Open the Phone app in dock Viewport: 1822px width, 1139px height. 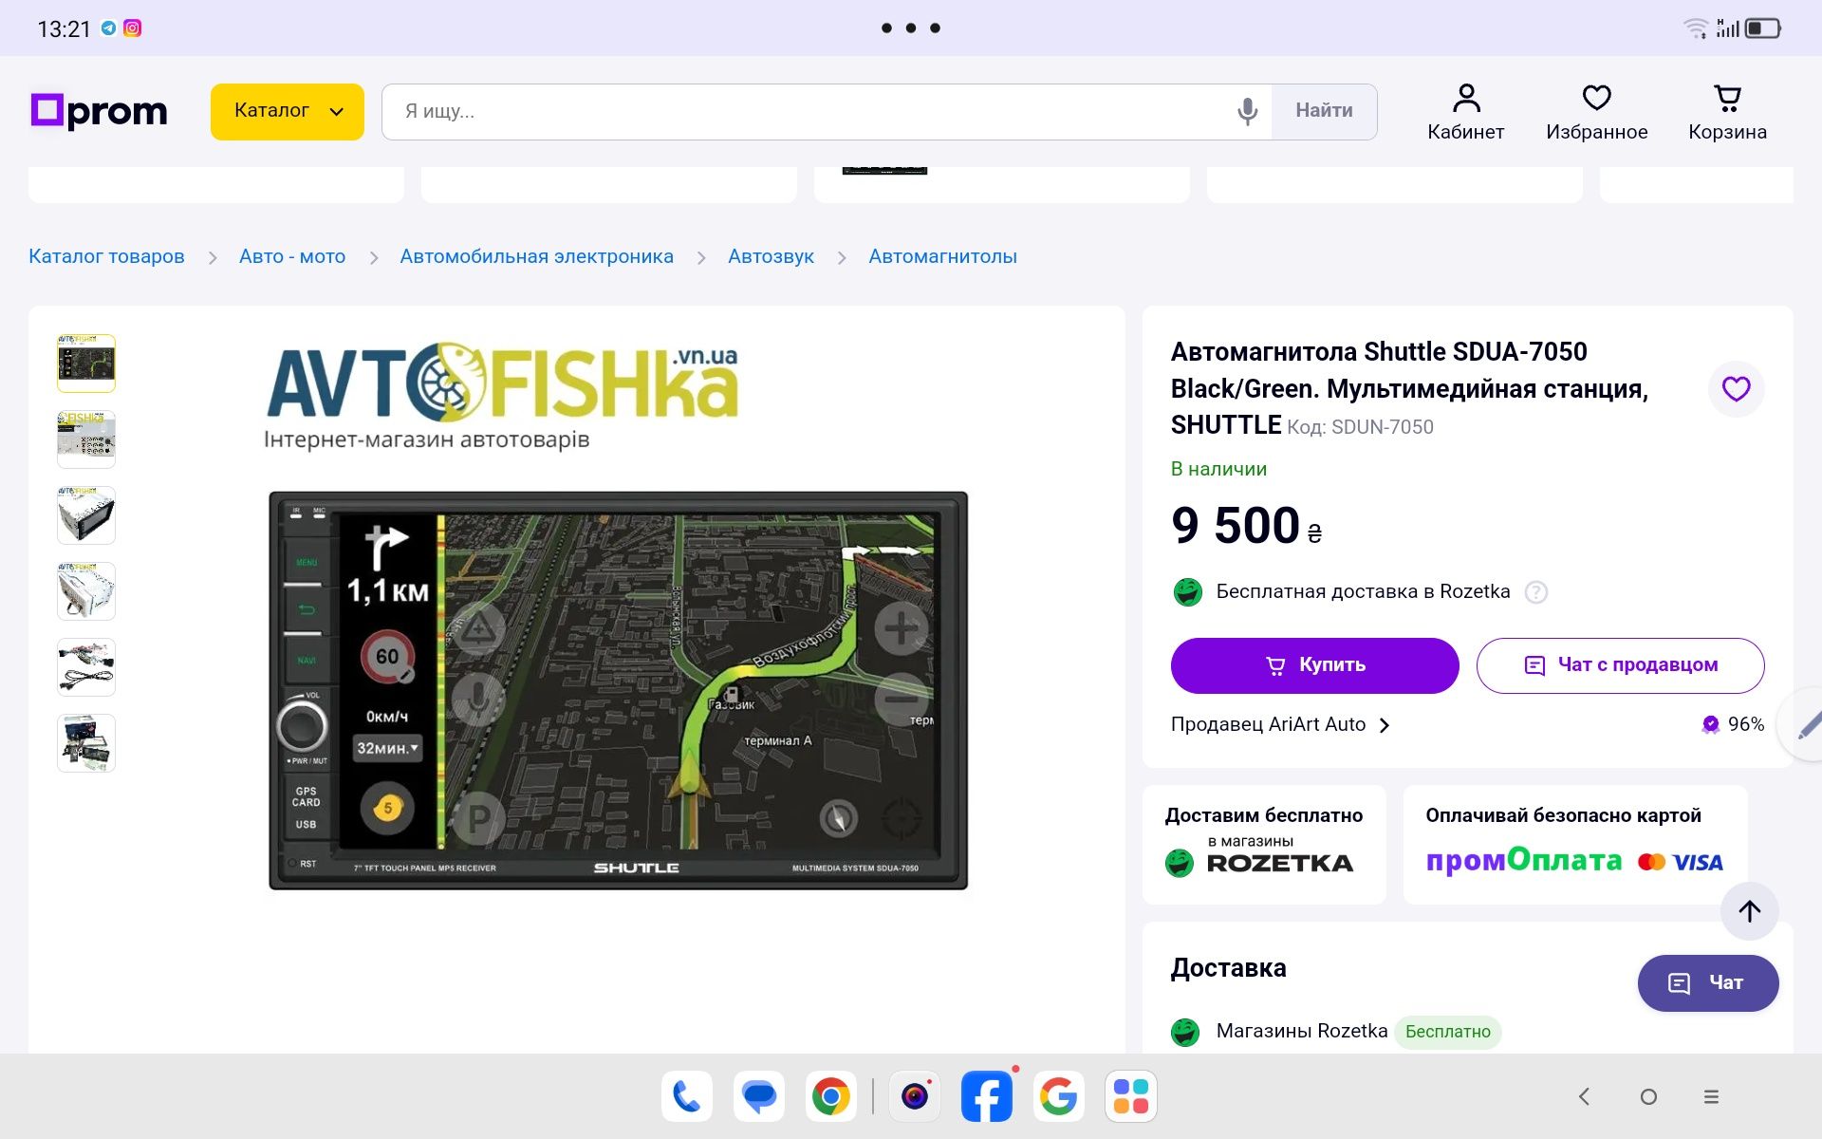coord(686,1096)
